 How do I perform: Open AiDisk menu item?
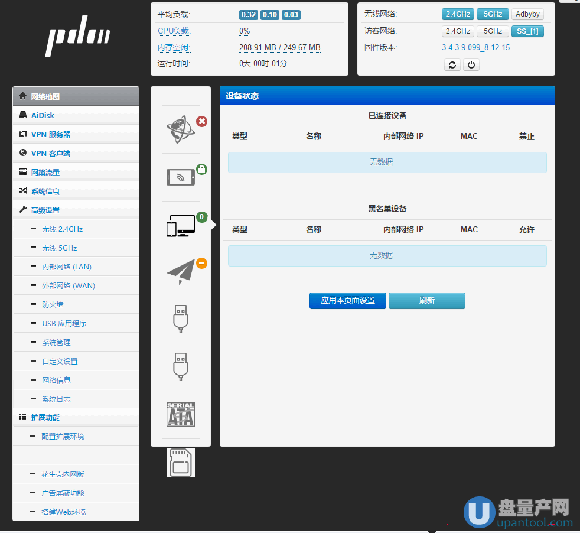coord(76,115)
